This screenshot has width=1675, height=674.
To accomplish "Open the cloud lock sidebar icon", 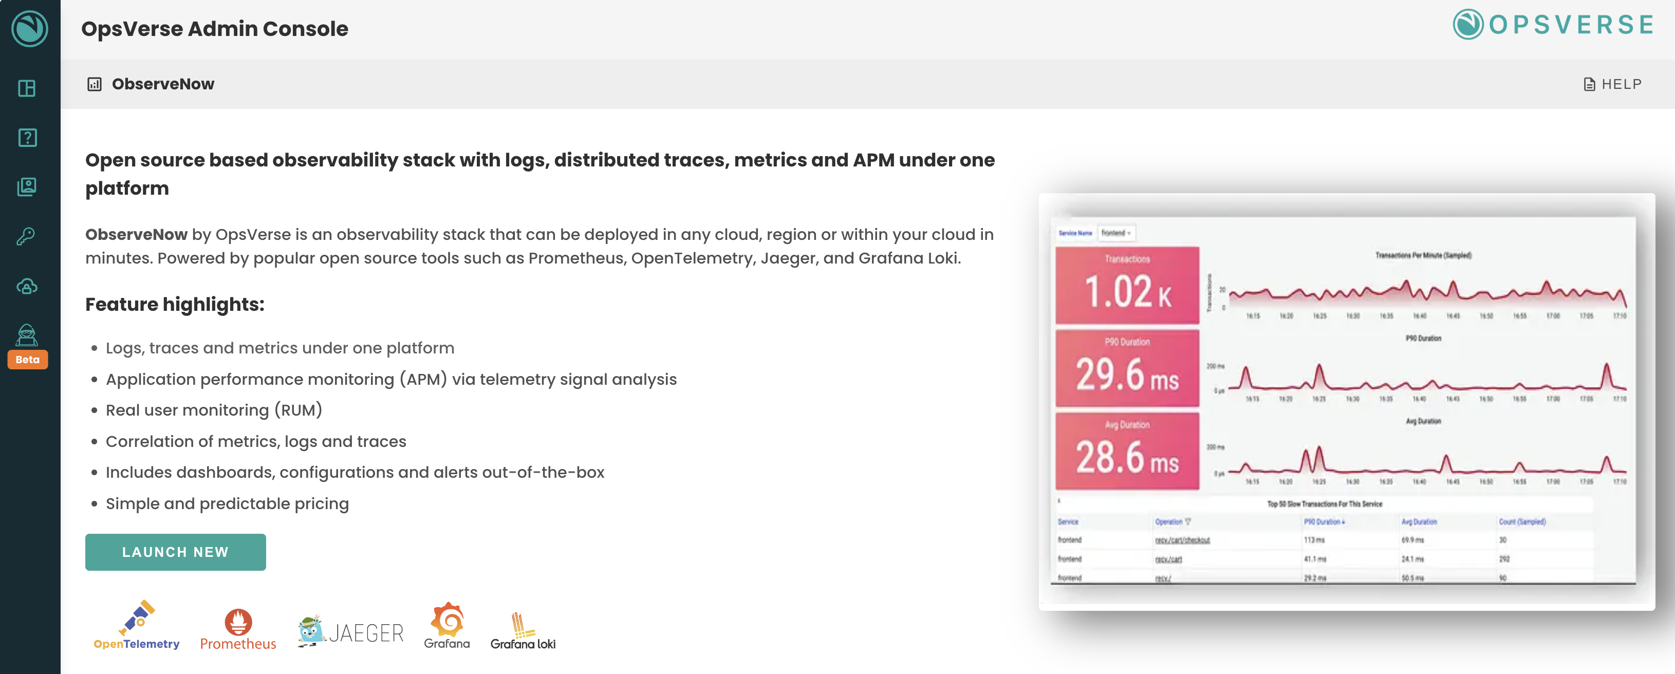I will coord(27,286).
